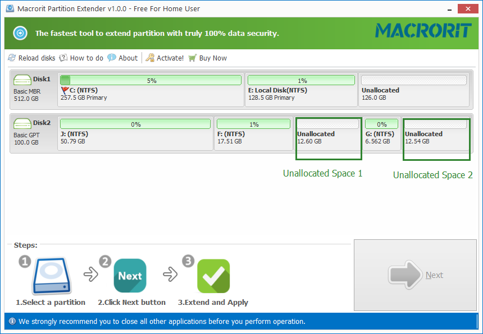Select the G: (NTFS) partition
The image size is (483, 334).
point(382,134)
